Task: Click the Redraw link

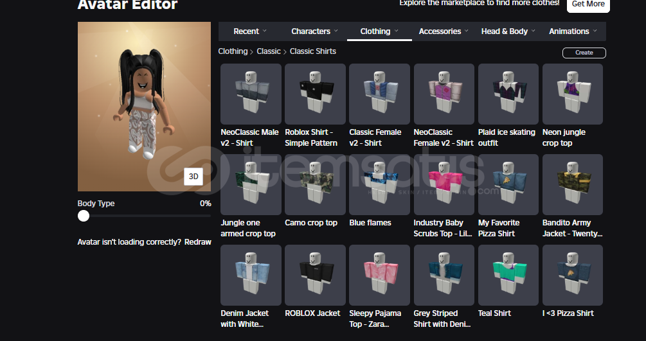Action: (x=198, y=242)
